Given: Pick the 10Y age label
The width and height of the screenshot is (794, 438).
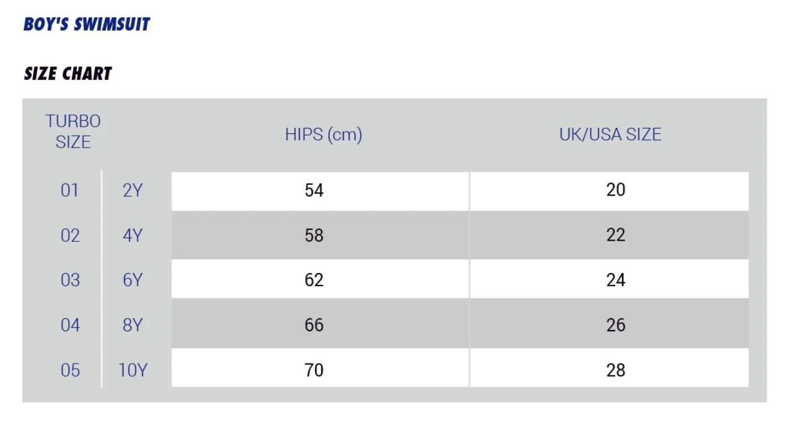Looking at the screenshot, I should (133, 370).
